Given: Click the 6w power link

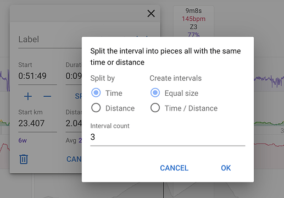Looking at the screenshot, I should 23,140.
